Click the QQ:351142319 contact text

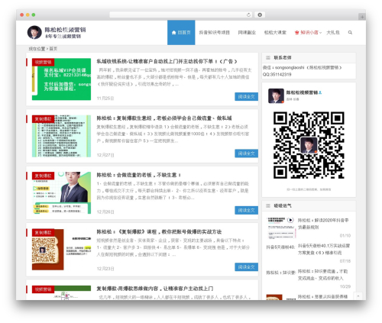277,74
